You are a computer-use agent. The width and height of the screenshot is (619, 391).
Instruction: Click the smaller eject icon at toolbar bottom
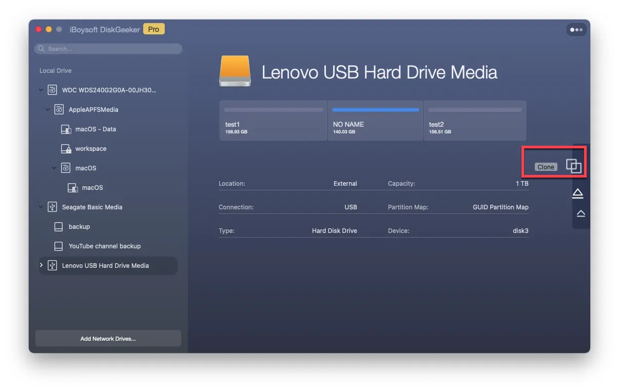coord(581,213)
